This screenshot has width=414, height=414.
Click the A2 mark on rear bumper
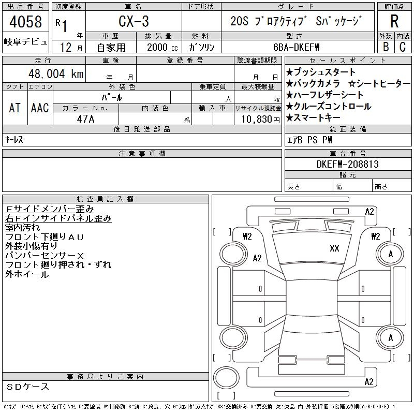point(369,382)
